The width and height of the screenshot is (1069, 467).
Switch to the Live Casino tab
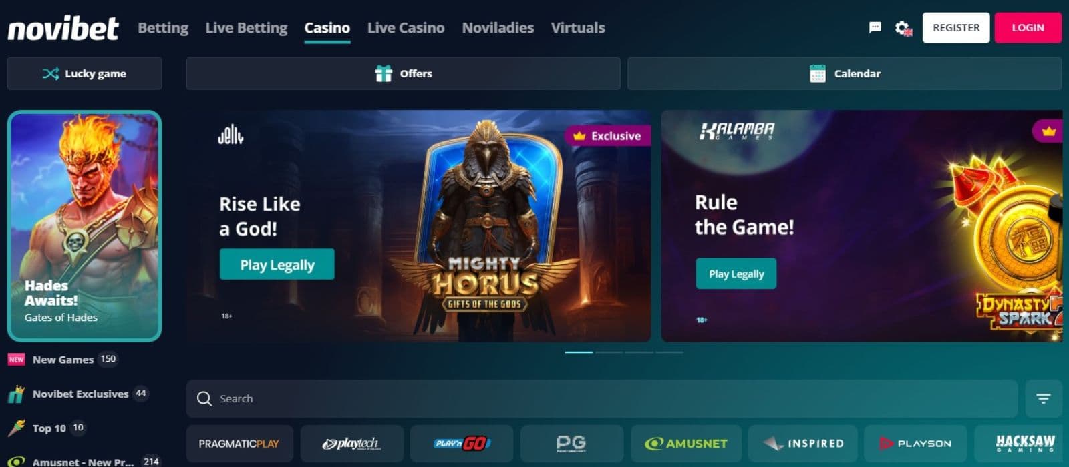(406, 28)
